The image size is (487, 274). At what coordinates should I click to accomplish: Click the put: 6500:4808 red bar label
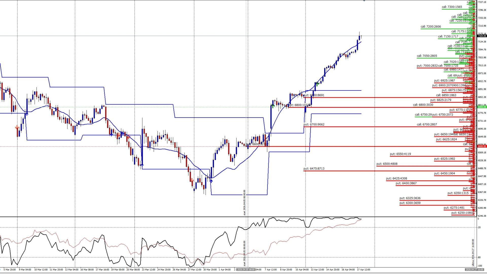point(387,164)
